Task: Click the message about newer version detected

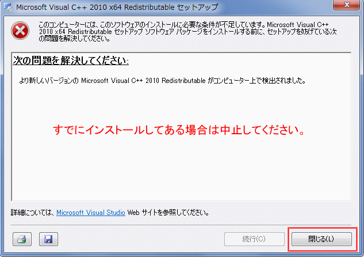Action: click(163, 81)
